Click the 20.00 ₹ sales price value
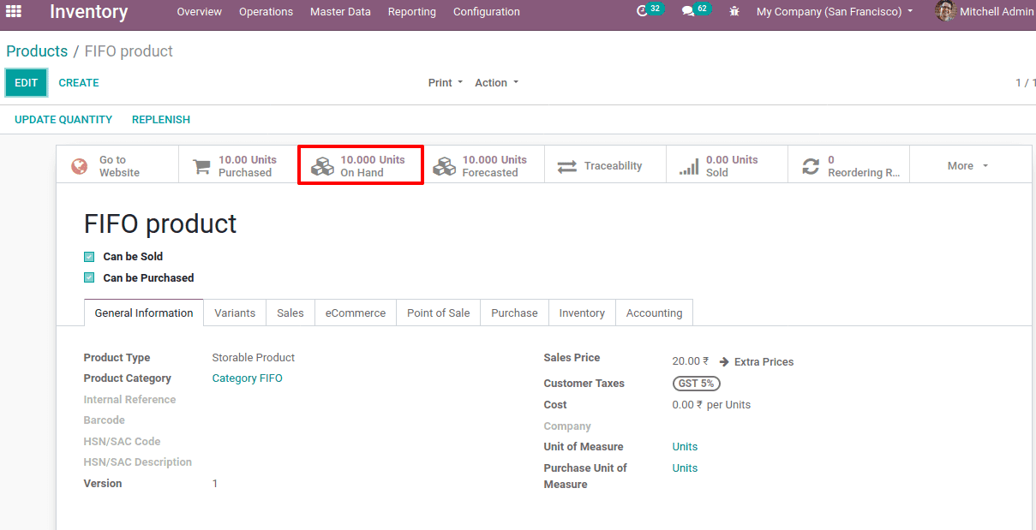 tap(691, 362)
